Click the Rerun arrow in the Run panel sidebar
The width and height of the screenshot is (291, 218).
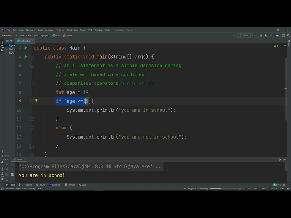[7, 164]
